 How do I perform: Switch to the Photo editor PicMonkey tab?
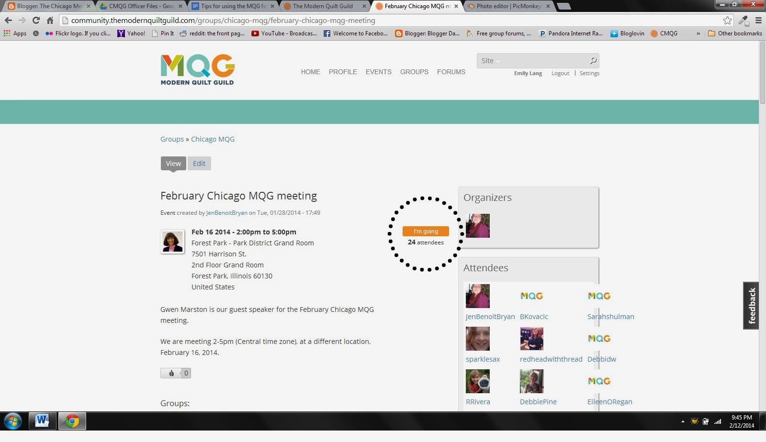pos(508,6)
